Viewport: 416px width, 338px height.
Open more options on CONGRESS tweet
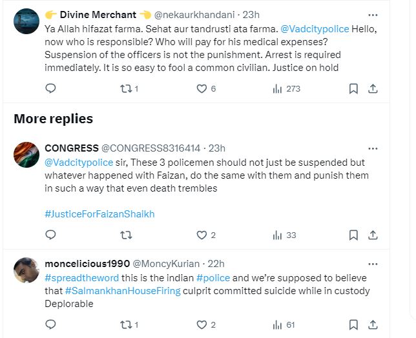click(373, 148)
